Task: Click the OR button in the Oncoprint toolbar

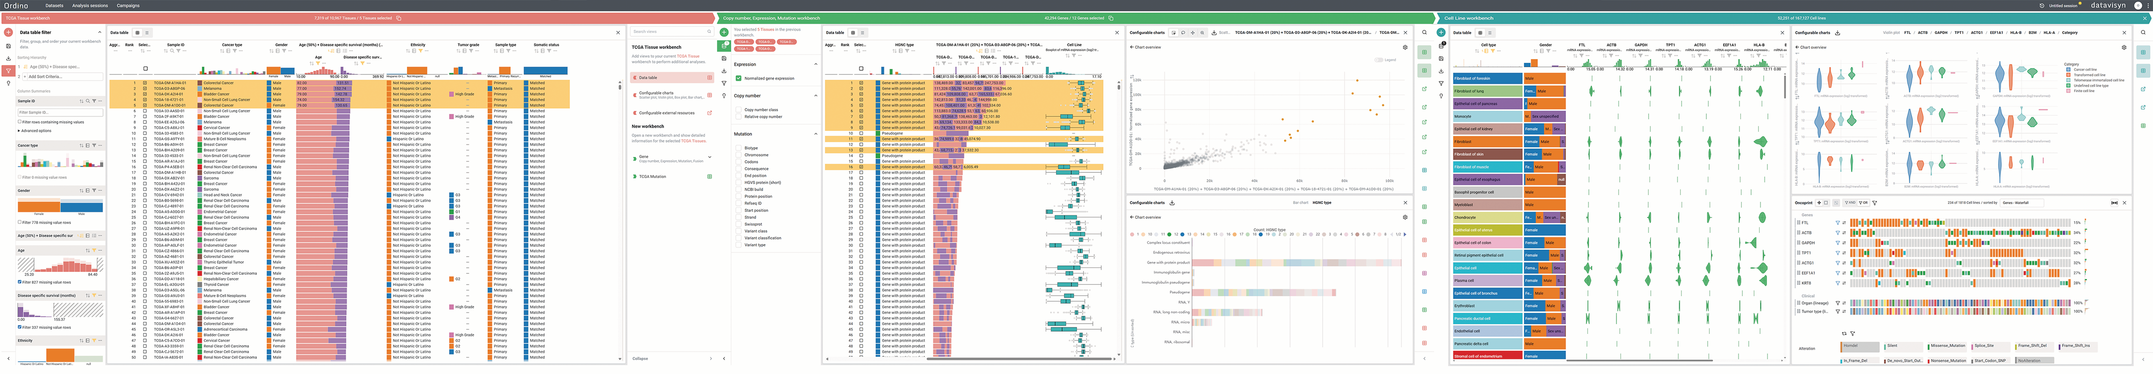Action: (1864, 203)
